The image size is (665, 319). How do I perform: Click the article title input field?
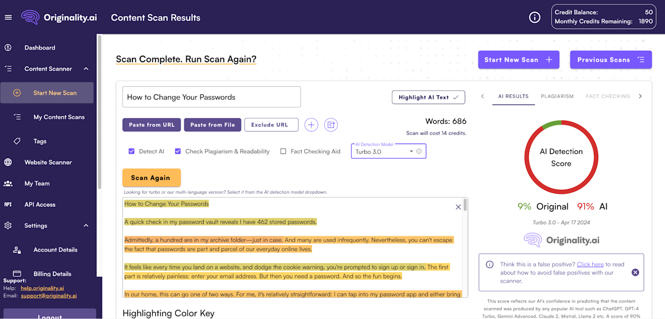tap(211, 96)
